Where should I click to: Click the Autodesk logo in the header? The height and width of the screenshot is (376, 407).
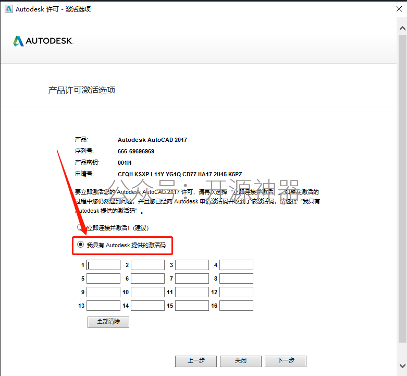point(43,41)
